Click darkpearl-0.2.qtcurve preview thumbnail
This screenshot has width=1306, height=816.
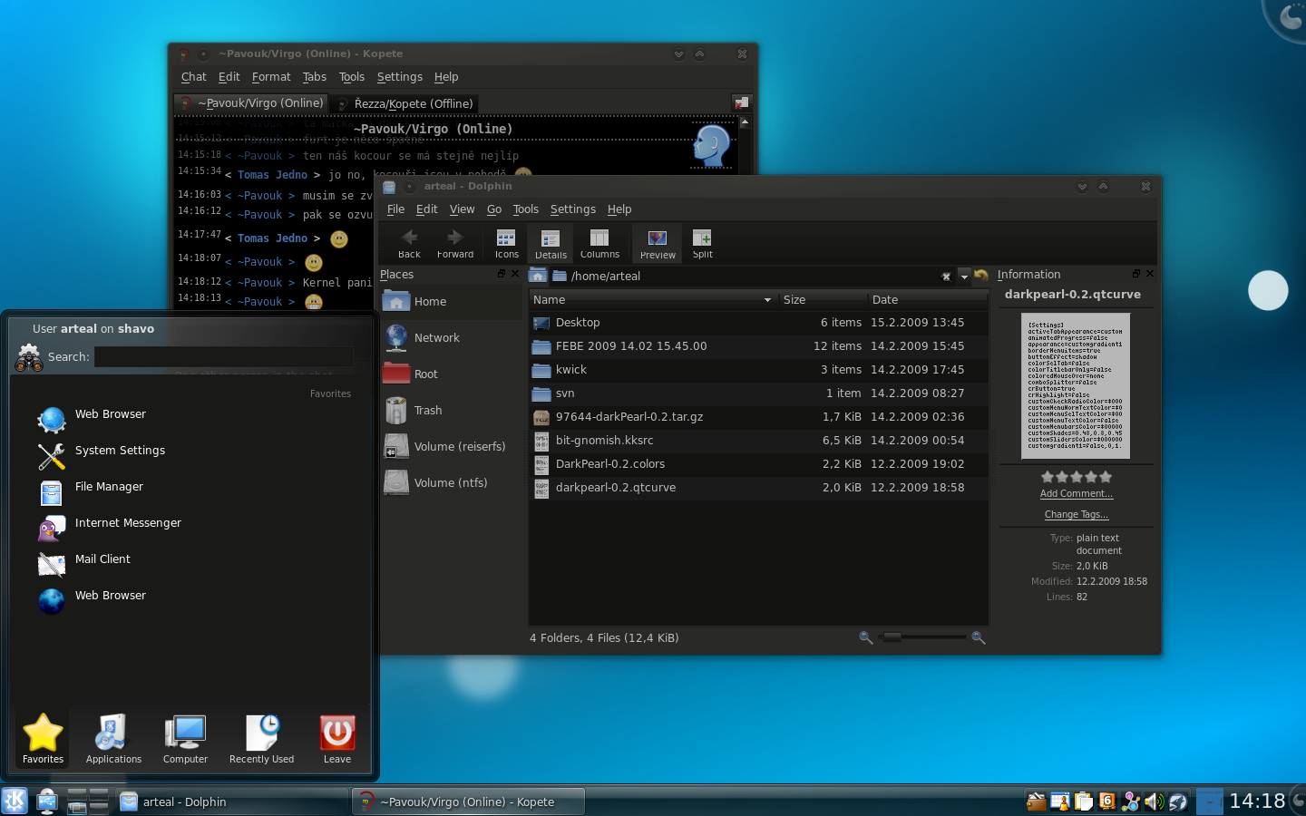coord(1076,385)
